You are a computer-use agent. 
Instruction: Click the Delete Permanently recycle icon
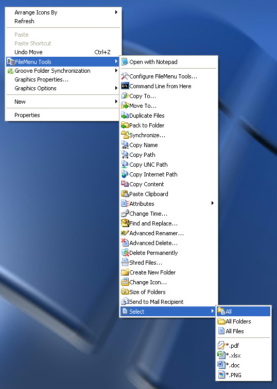[125, 253]
